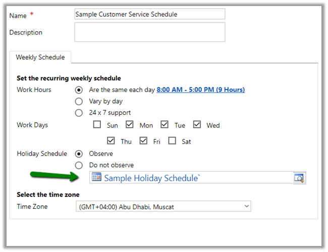The image size is (328, 252).
Task: Choose 'Do not observe' holiday option
Action: [79, 165]
